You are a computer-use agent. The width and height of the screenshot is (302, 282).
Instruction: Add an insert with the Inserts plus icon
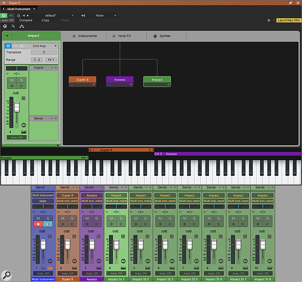(x=55, y=68)
